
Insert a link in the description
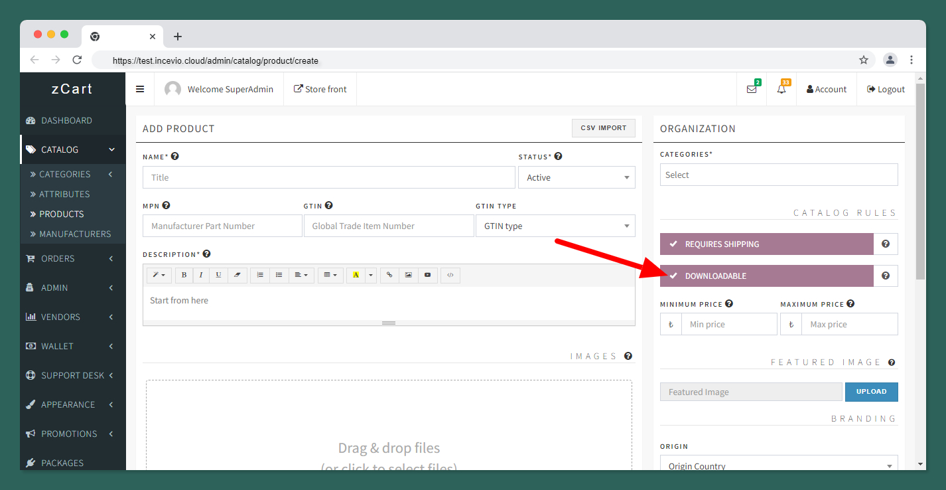[389, 275]
